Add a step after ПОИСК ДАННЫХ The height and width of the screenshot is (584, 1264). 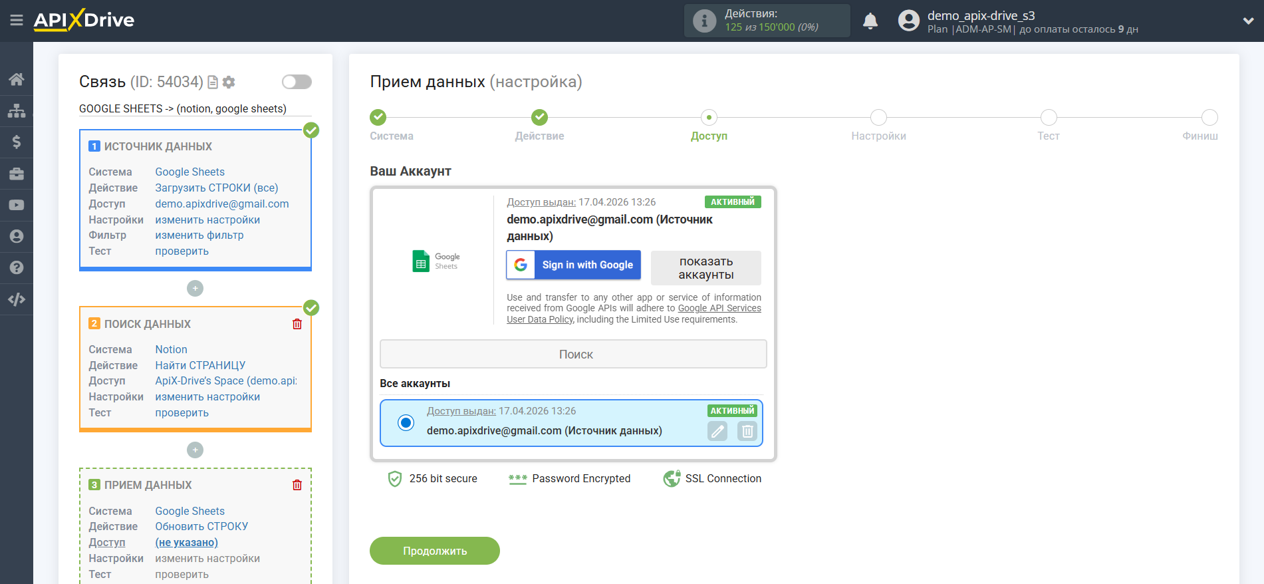[x=195, y=450]
